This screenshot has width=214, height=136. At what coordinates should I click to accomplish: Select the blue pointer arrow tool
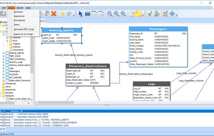(81, 14)
